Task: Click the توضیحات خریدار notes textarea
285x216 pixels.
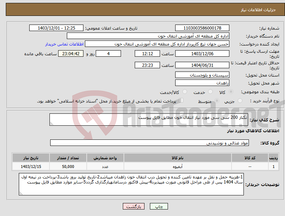Action: pyautogui.click(x=131, y=184)
